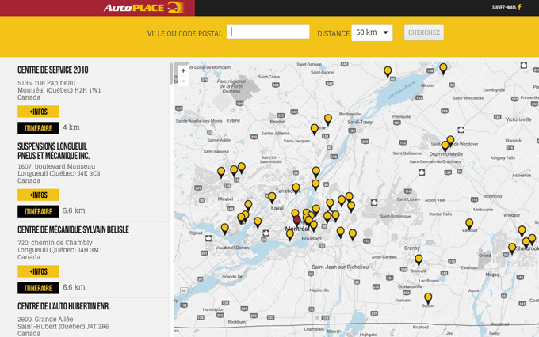The width and height of the screenshot is (539, 337).
Task: Click the address 5135, rue Papineau
Action: [47, 83]
